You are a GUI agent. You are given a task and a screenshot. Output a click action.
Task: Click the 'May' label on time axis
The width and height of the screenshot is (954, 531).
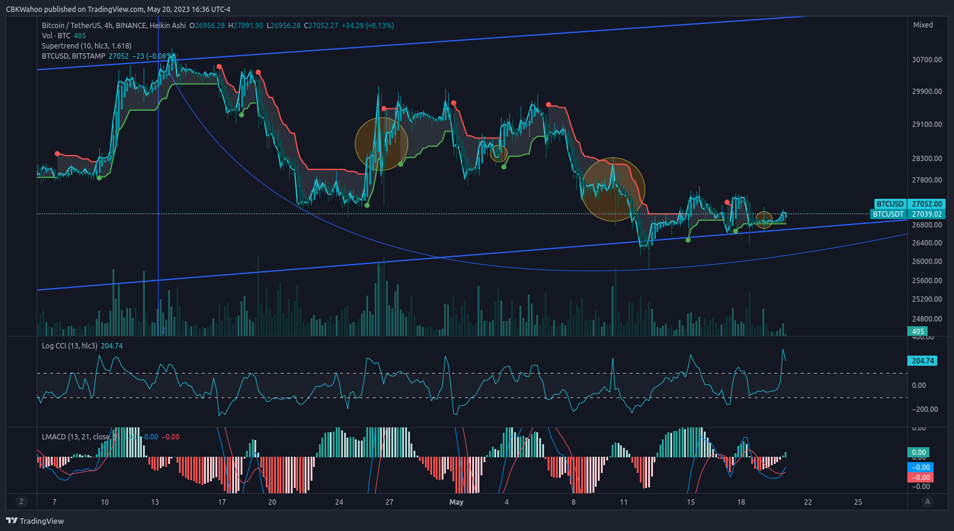click(x=456, y=502)
